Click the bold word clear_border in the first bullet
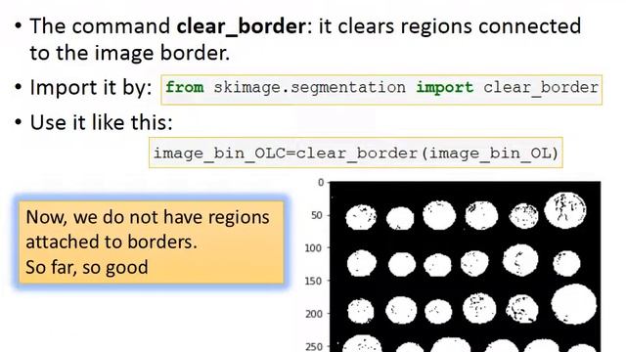This screenshot has width=626, height=352. pyautogui.click(x=242, y=26)
